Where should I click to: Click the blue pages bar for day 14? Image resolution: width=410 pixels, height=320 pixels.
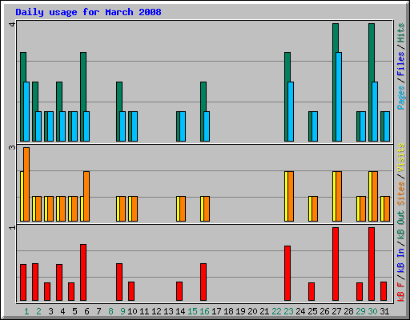click(x=183, y=126)
